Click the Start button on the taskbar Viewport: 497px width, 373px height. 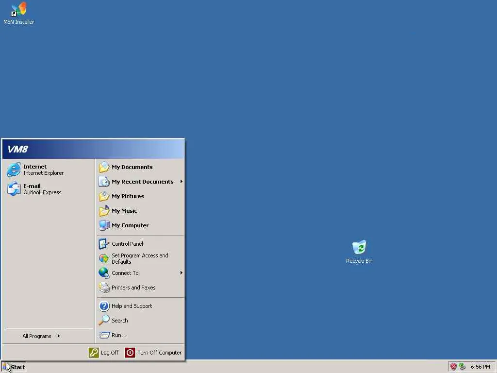click(x=14, y=367)
